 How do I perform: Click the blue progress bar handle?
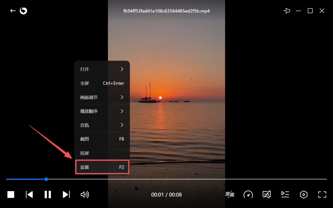(46, 179)
